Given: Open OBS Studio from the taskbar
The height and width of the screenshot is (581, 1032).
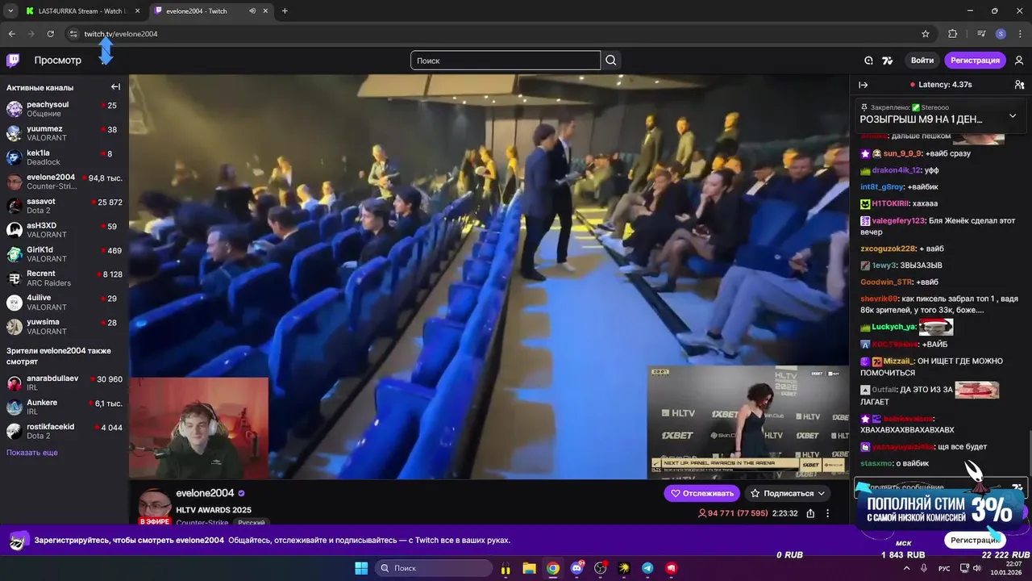Looking at the screenshot, I should [600, 568].
